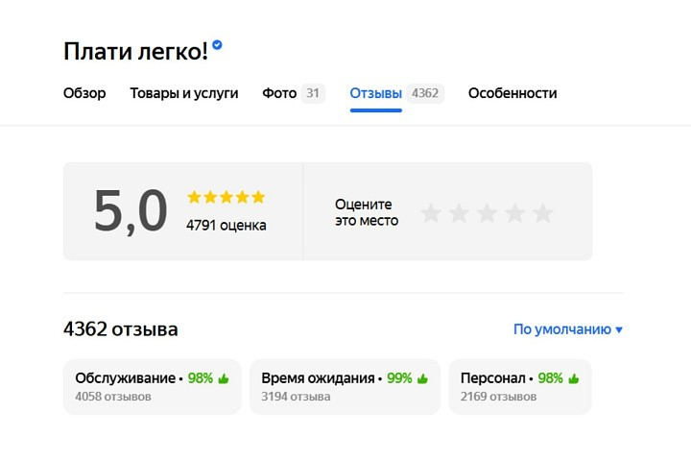Click the 4791 оценка rating count

226,226
